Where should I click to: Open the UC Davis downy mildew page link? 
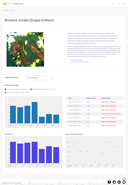pos(80,62)
